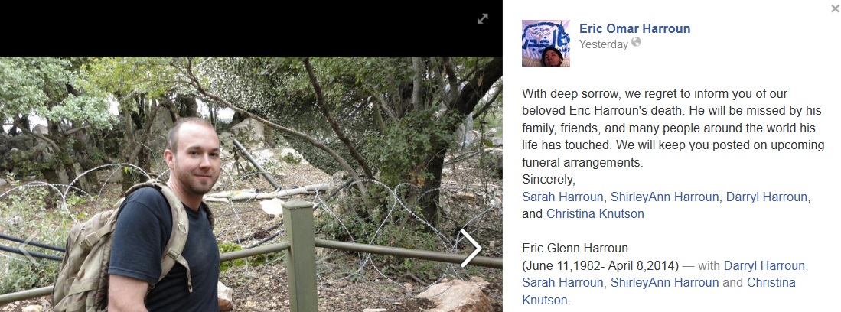This screenshot has height=312, width=841.
Task: Open ShirleyAnn Harroun link in the signature line
Action: click(x=664, y=197)
